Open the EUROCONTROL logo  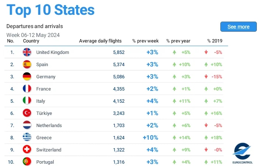coord(242,153)
